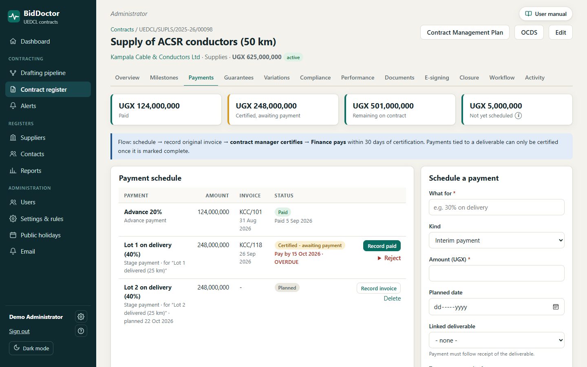Click the help question mark icon
The height and width of the screenshot is (367, 587).
click(81, 331)
